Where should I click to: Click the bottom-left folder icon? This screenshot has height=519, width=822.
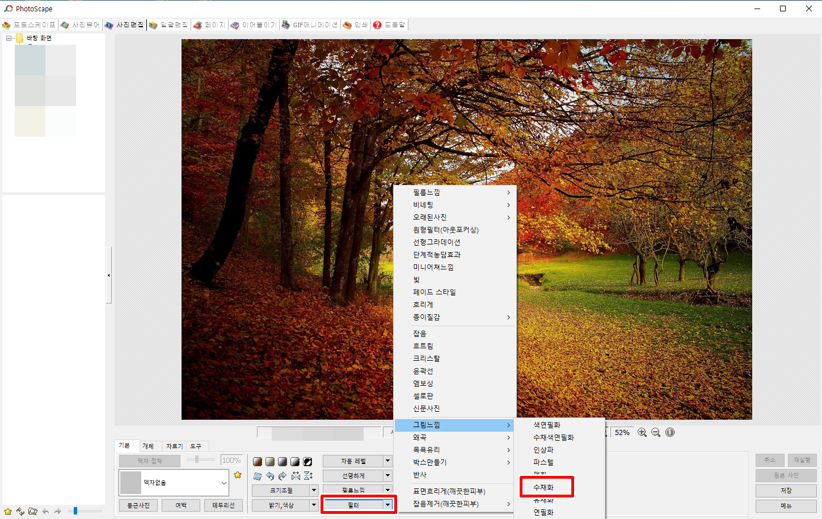pos(33,511)
